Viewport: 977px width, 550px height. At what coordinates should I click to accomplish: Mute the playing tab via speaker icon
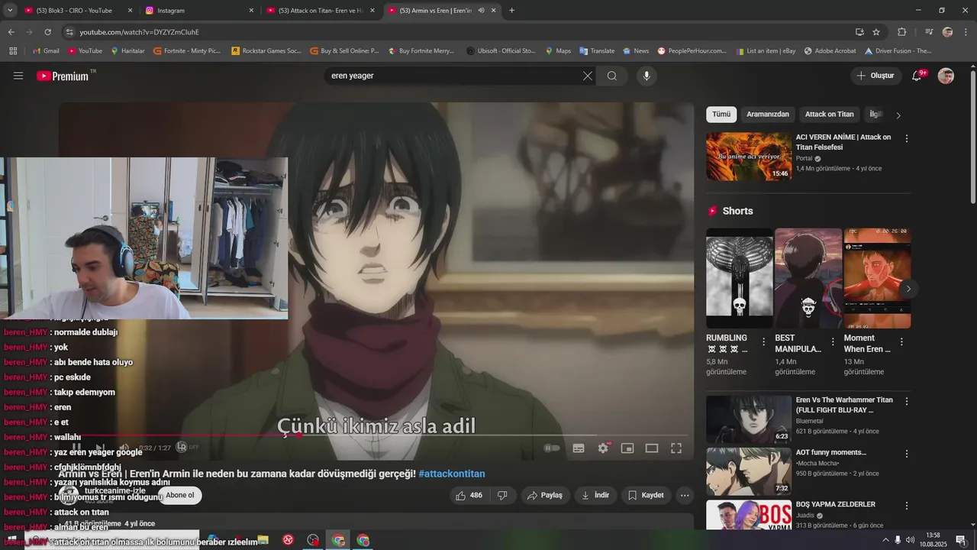481,11
